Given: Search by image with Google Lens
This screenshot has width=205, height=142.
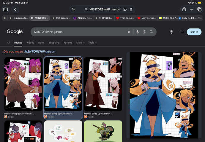Looking at the screenshot, I should click(x=144, y=32).
